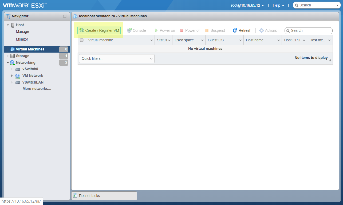343x205 pixels.
Task: Open the Host CPU column dropdown arrow
Action: pos(304,40)
